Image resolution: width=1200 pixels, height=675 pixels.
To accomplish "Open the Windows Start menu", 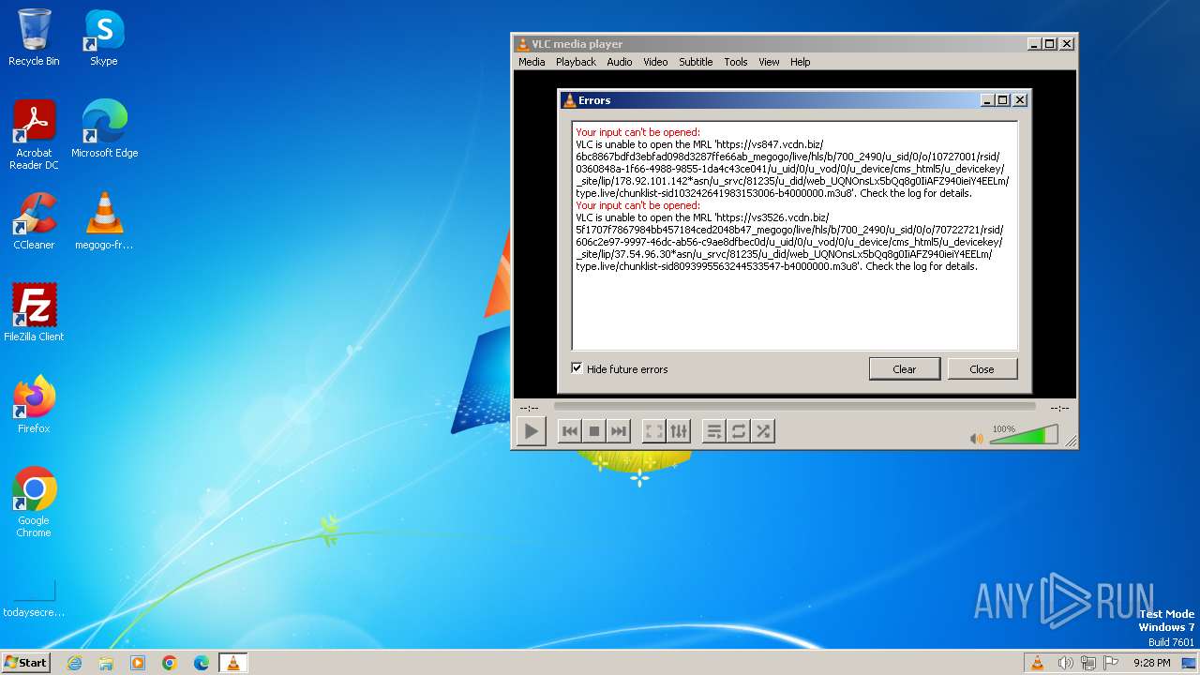I will (25, 663).
